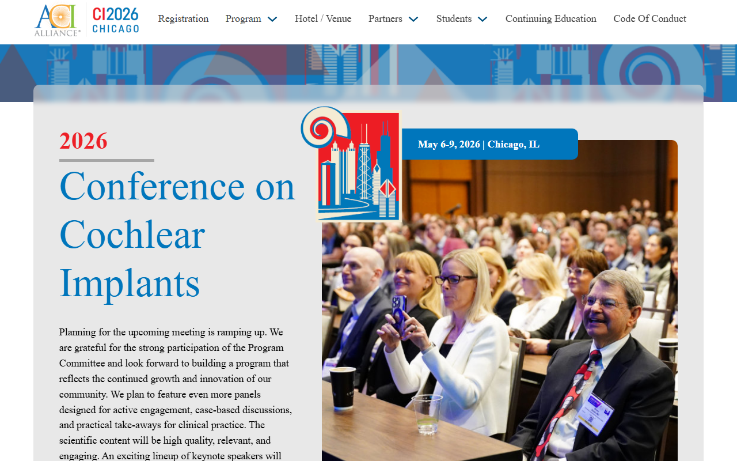Image resolution: width=737 pixels, height=461 pixels.
Task: Expand the Program dropdown chevron
Action: (272, 19)
